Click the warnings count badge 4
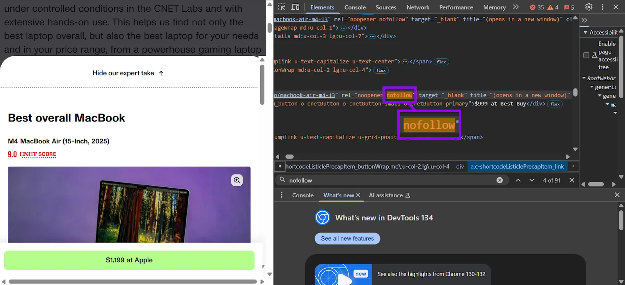This screenshot has height=285, width=625. click(x=553, y=7)
